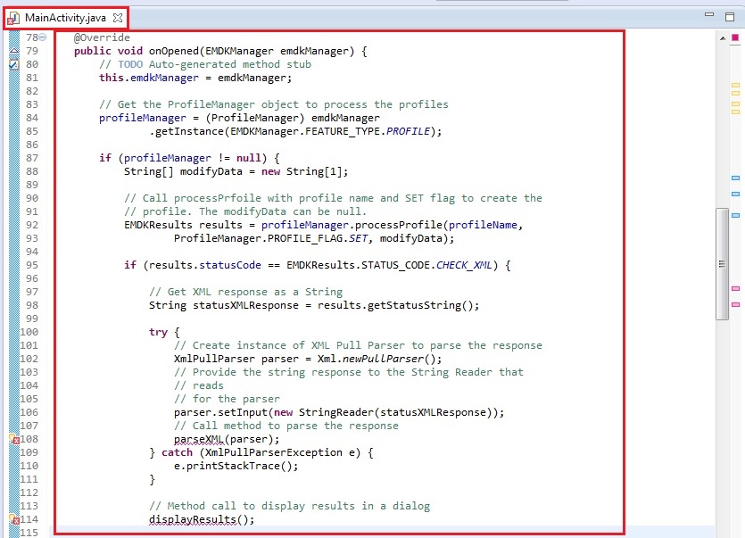The image size is (745, 538).
Task: Click the TODO task marker at line 80
Action: click(13, 65)
